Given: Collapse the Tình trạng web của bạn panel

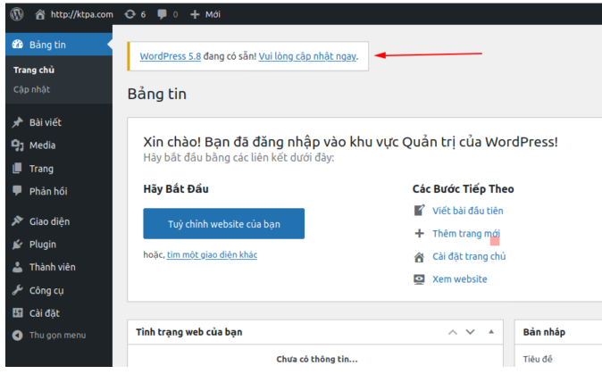Looking at the screenshot, I should pyautogui.click(x=490, y=332).
